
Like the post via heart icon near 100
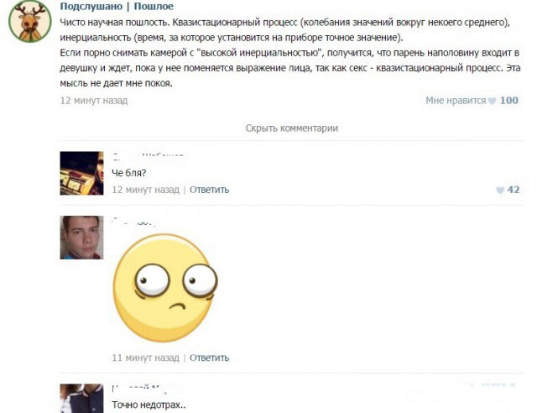(x=492, y=101)
